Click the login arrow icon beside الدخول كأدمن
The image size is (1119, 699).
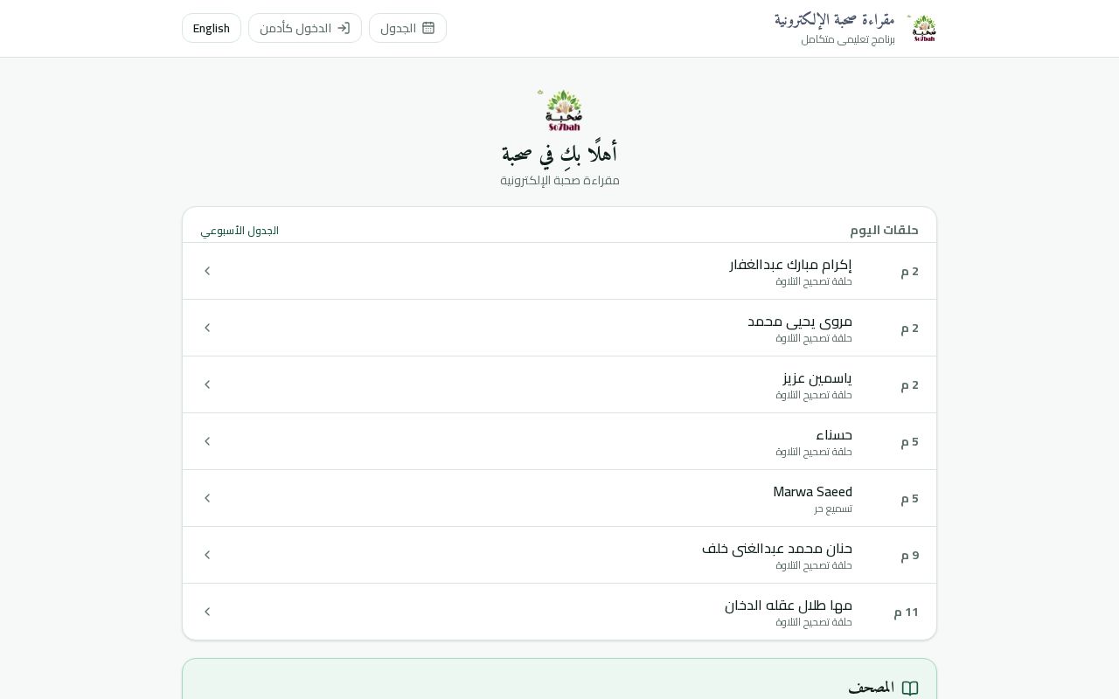pyautogui.click(x=344, y=28)
